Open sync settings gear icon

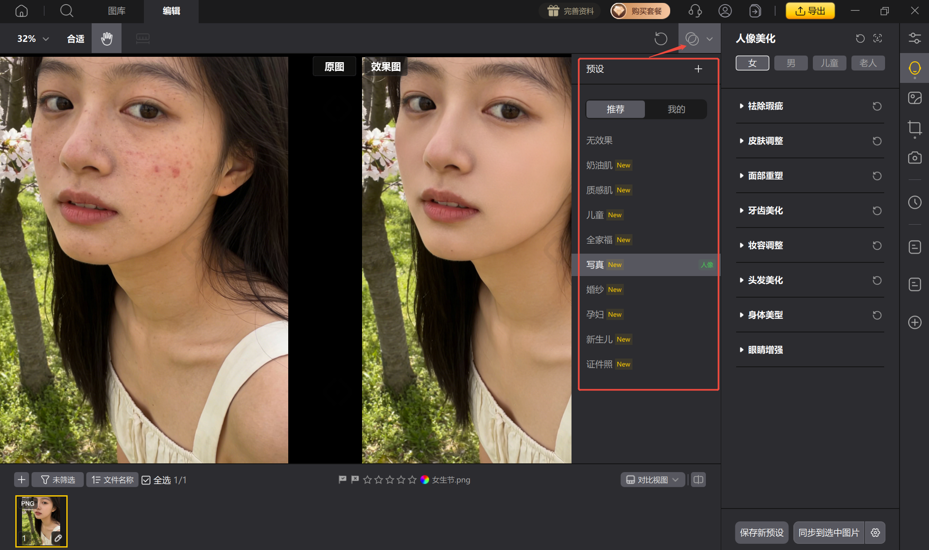point(875,533)
